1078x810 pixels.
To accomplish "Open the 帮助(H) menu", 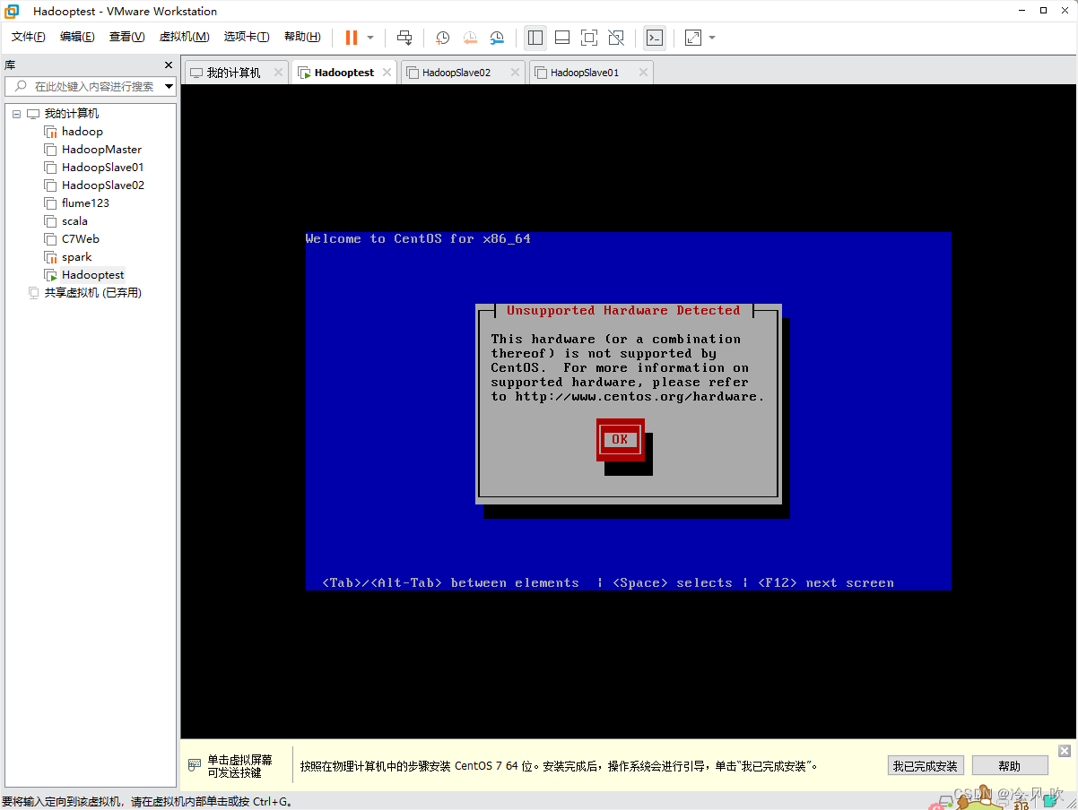I will click(x=302, y=37).
